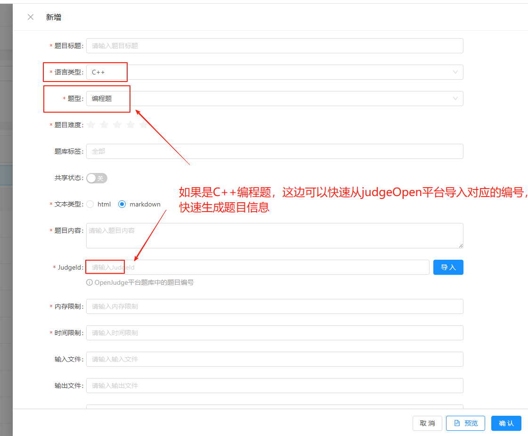Open the 题型 dropdown showing 编程题
528x436 pixels.
274,99
